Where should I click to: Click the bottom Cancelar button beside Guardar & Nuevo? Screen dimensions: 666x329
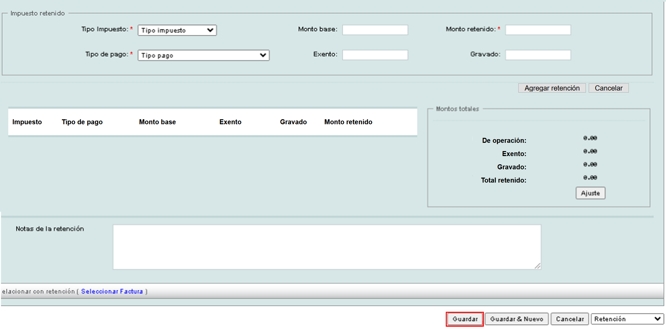(569, 319)
